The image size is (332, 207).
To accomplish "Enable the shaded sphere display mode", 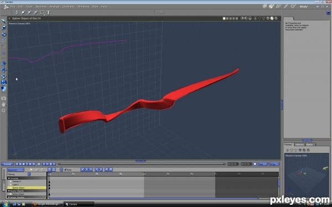I will pos(272,19).
